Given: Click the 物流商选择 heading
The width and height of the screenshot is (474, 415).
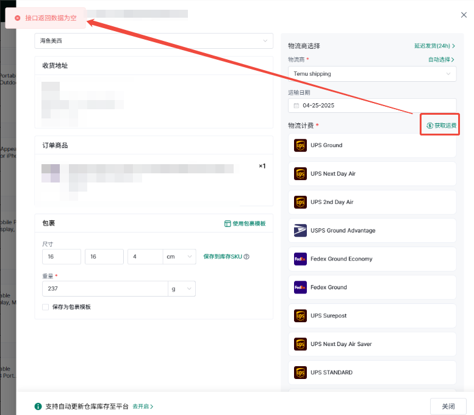Looking at the screenshot, I should point(304,46).
